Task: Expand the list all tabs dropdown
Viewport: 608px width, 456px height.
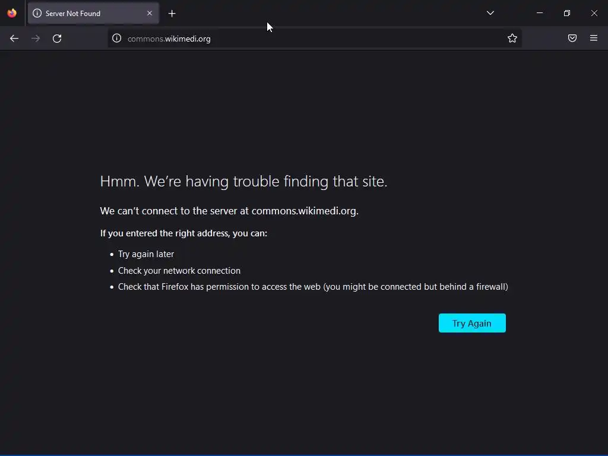Action: pos(490,13)
